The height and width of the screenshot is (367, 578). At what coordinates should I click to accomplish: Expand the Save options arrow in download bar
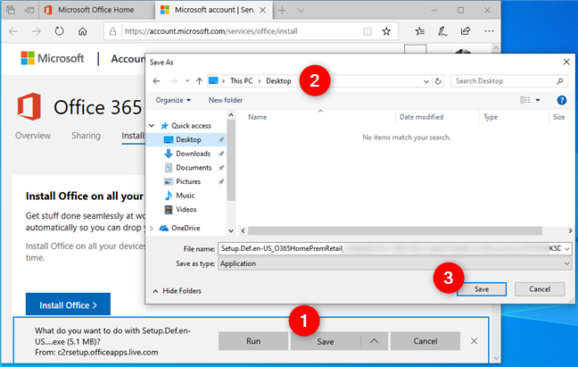374,341
